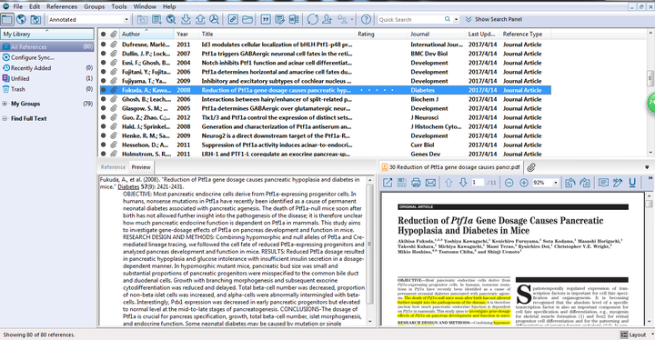Open the Tools menu

point(119,6)
